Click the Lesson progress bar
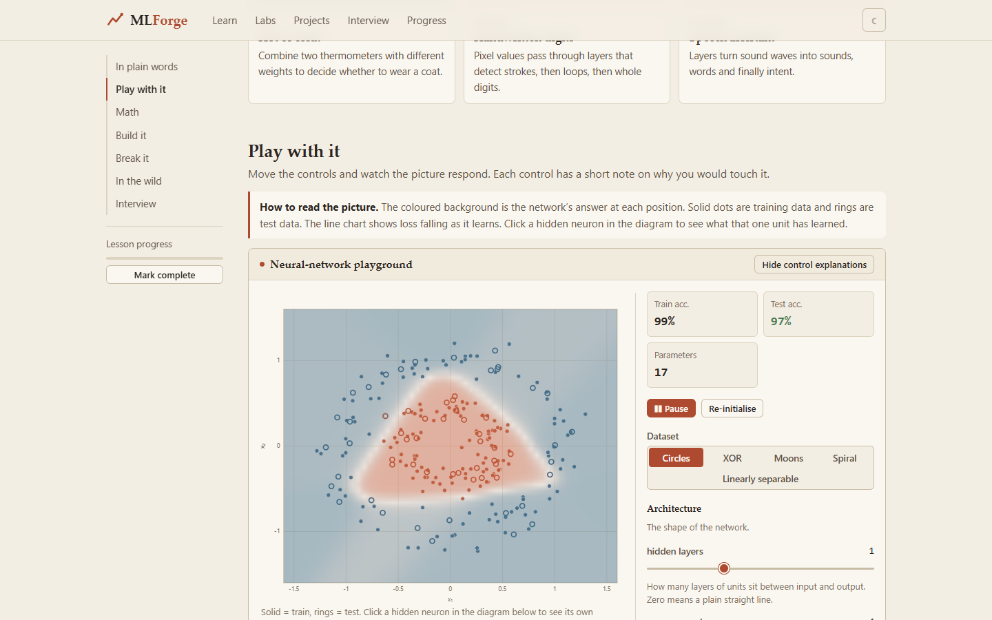The image size is (992, 620). pyautogui.click(x=165, y=258)
